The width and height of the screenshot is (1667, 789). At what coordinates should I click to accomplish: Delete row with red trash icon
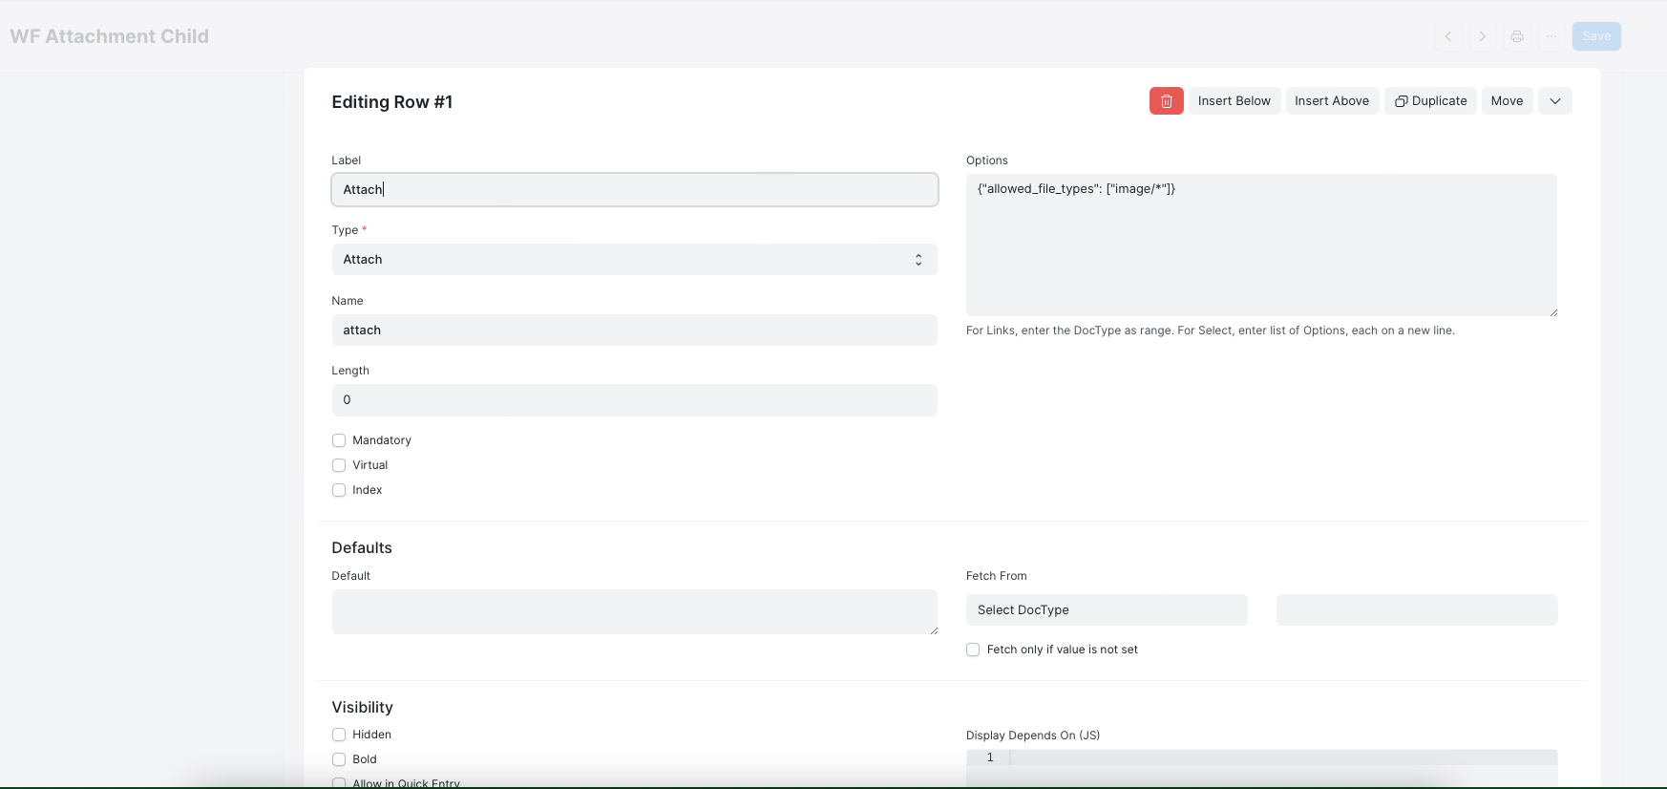click(1166, 101)
